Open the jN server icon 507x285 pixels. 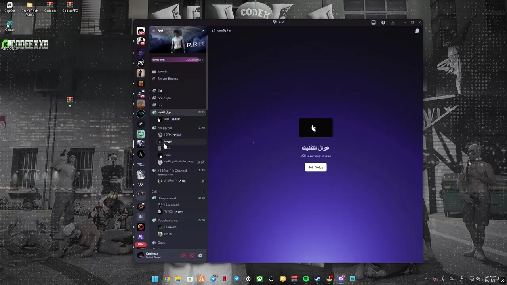141,217
